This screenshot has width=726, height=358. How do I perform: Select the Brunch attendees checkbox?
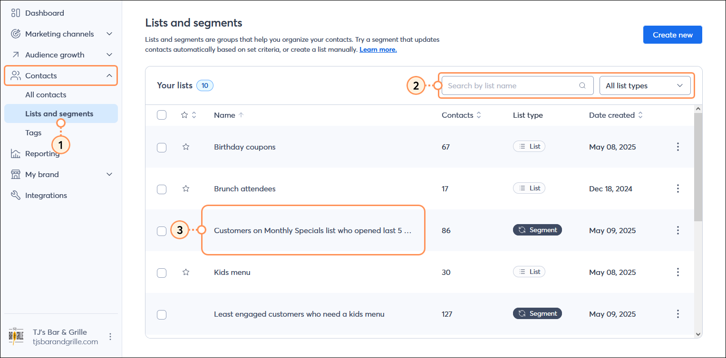coord(162,189)
